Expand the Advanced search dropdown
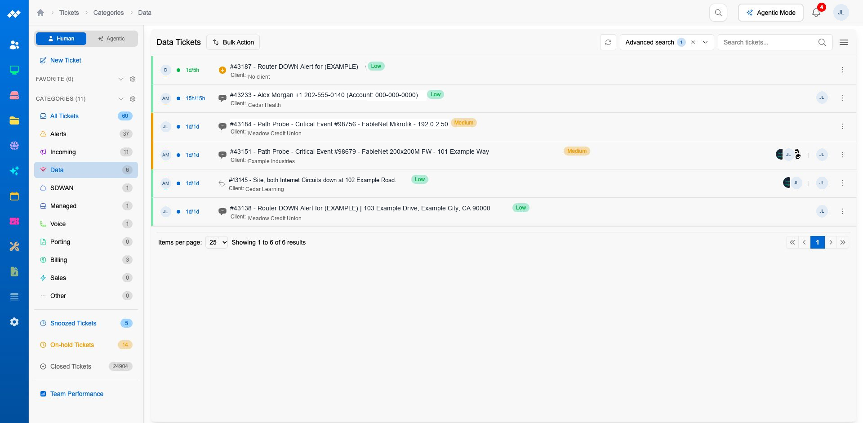Screen dimensions: 863x423 [x=705, y=42]
